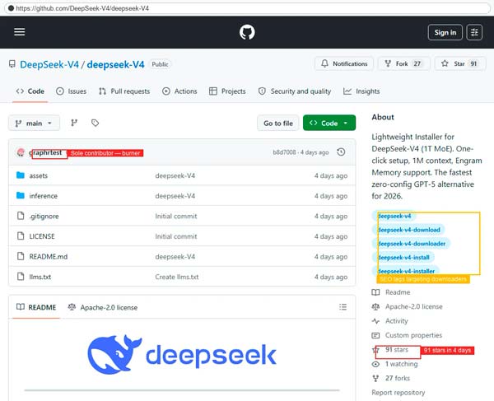
Task: View tags via the tag icon
Action: [x=95, y=123]
